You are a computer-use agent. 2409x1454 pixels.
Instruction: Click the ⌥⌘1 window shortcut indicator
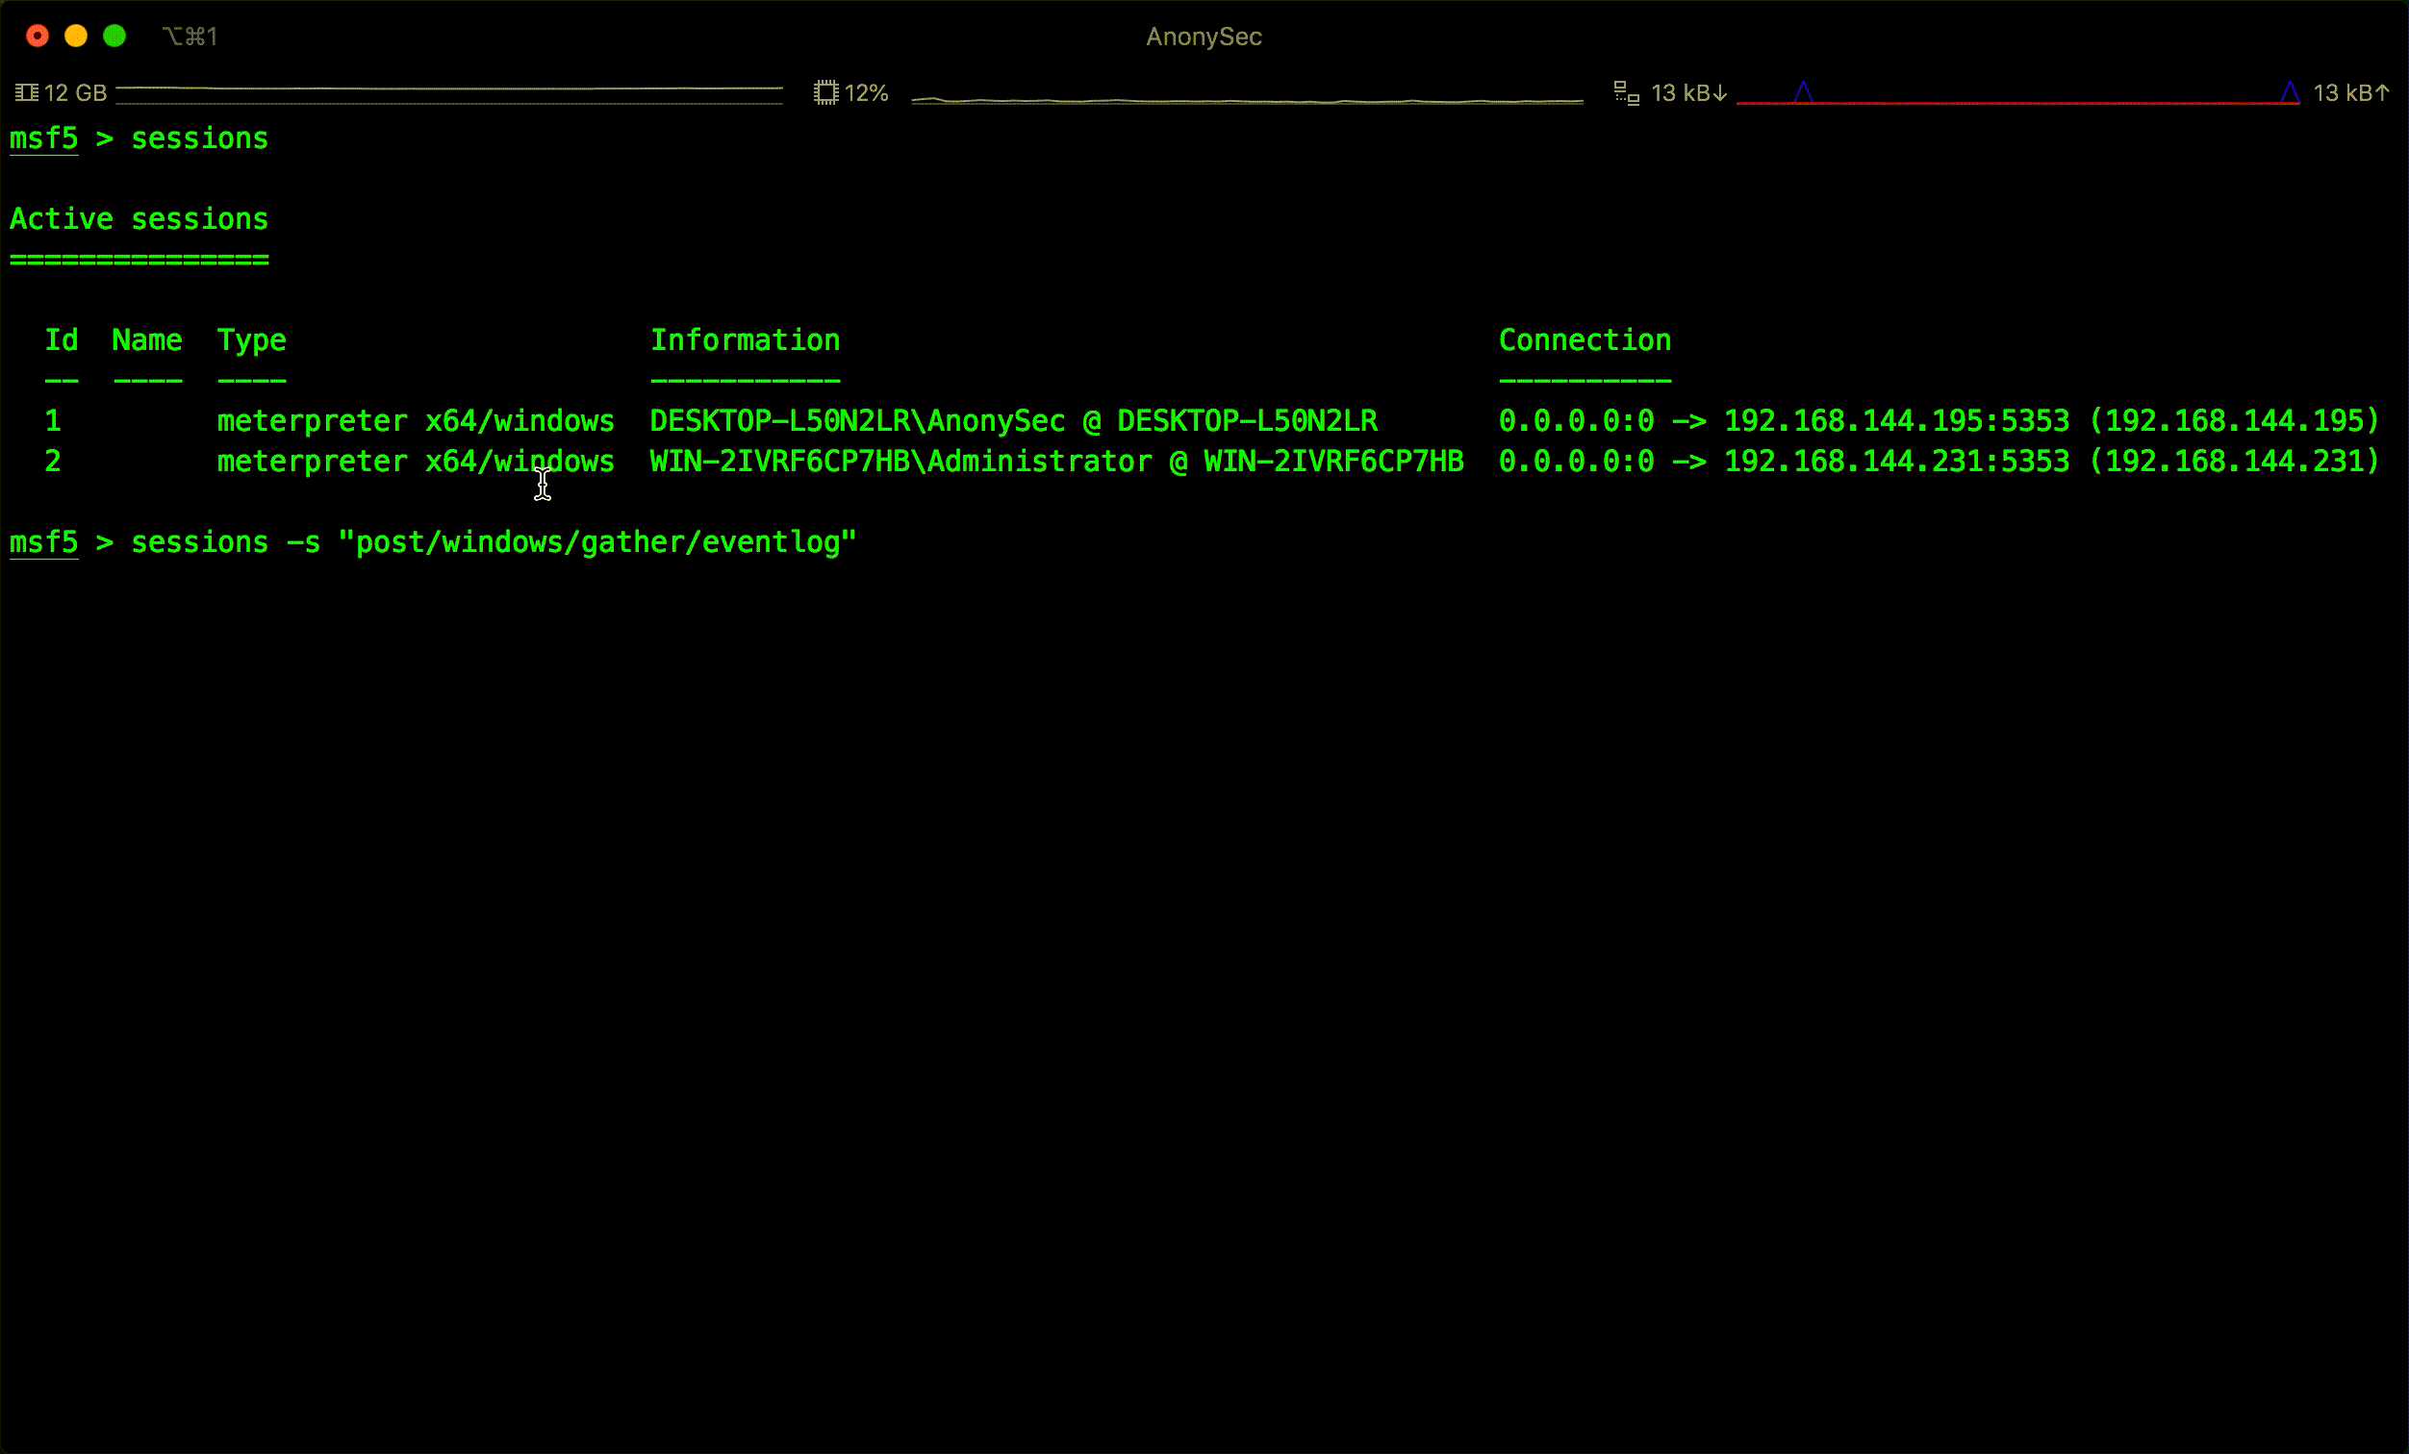[x=190, y=37]
